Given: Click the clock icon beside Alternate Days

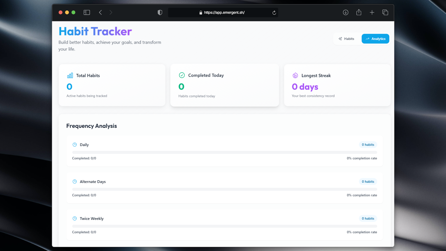Looking at the screenshot, I should [75, 182].
